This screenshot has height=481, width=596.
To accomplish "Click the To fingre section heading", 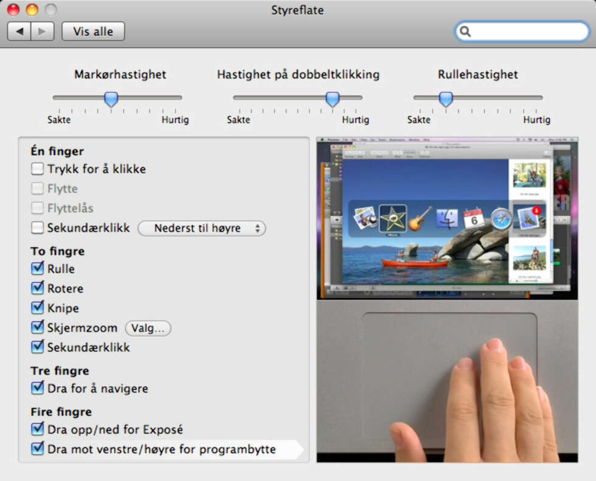I will point(58,251).
